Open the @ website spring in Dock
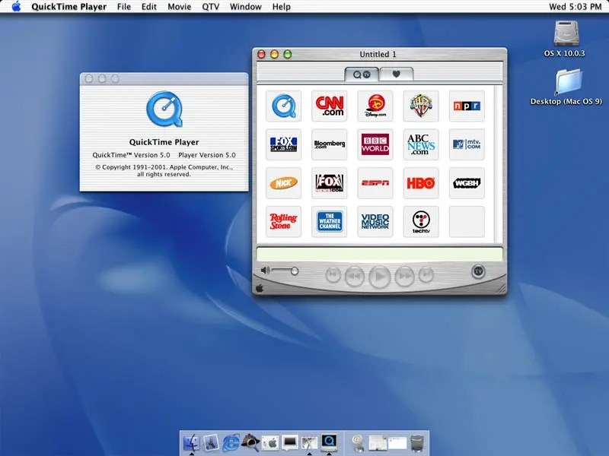This screenshot has width=609, height=456. point(358,442)
